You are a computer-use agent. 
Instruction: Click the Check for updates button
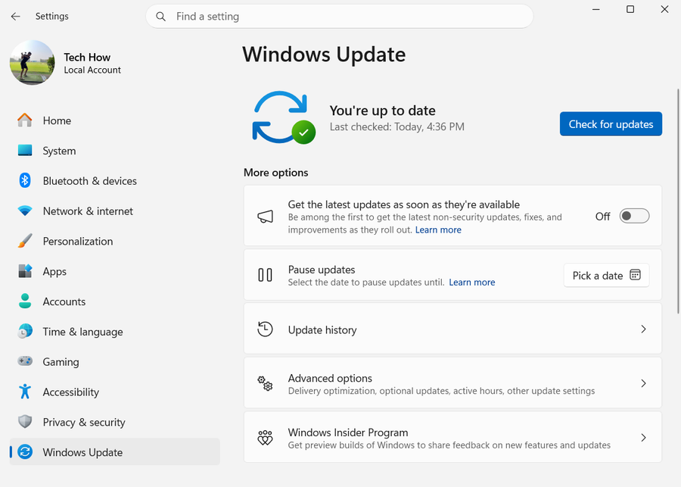[611, 124]
